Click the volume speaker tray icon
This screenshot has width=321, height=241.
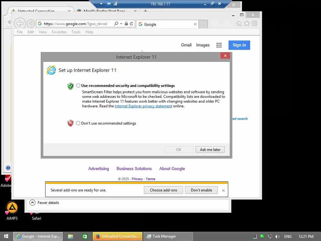click(x=277, y=237)
